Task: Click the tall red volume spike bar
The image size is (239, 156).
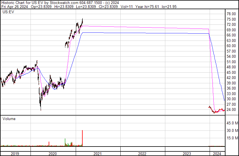Action: (x=82, y=138)
